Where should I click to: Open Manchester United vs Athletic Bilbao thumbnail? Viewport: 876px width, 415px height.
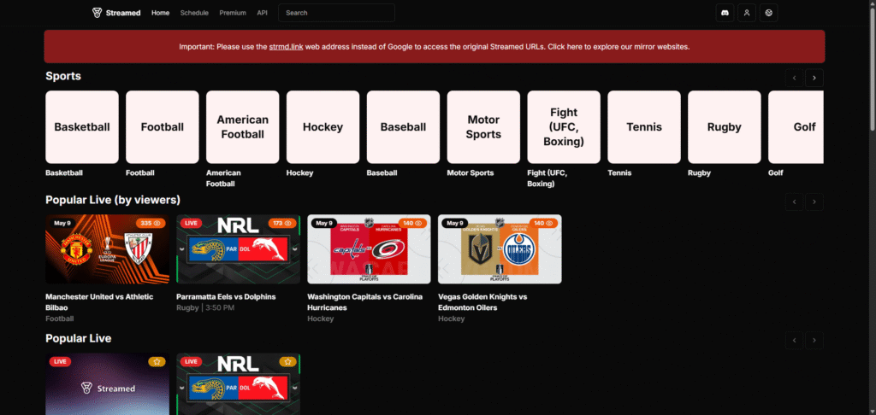[x=107, y=249]
